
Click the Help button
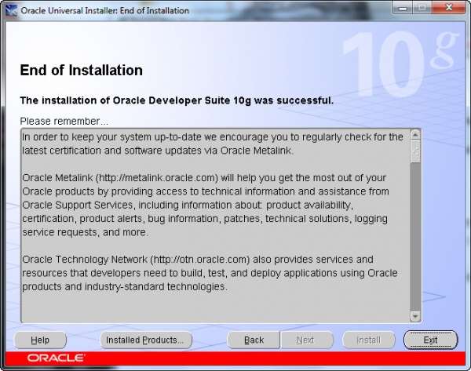[x=40, y=340]
